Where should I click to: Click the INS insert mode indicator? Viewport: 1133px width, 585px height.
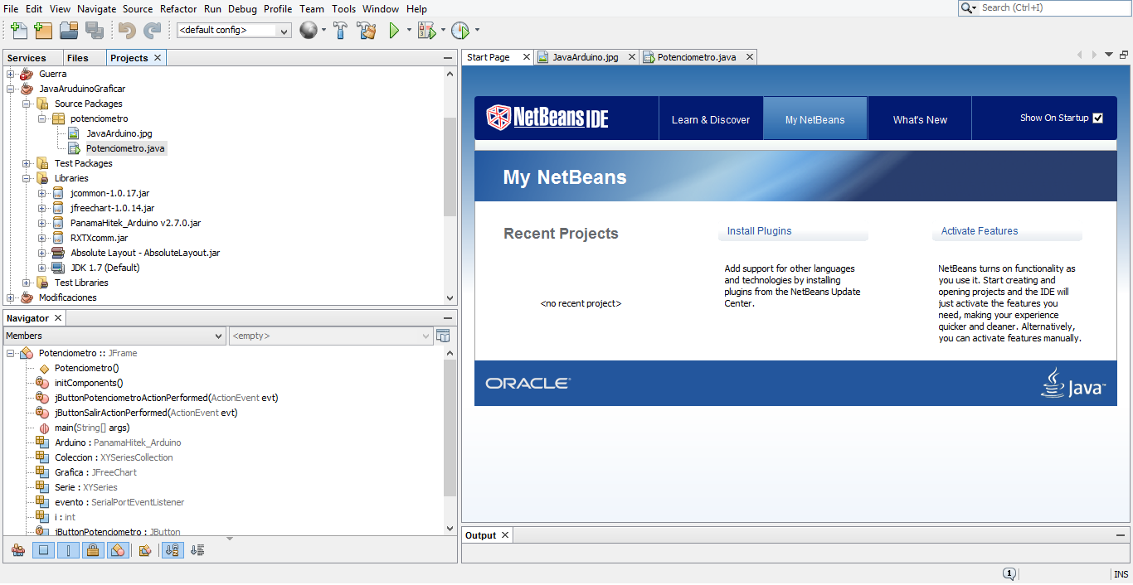(1121, 574)
